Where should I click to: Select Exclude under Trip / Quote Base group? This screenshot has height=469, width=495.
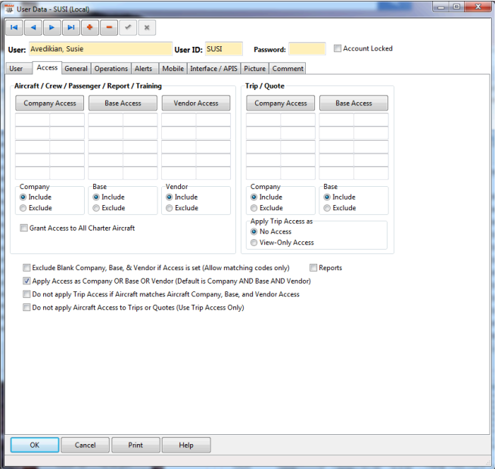click(327, 208)
